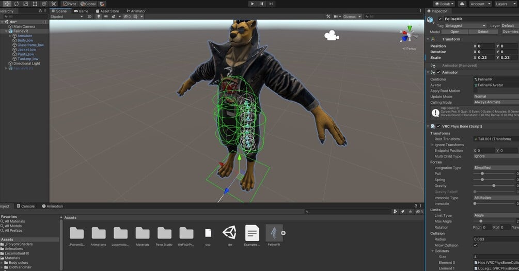Switch to the Asset Store tab
Screen dimensions: 519x271
(x=107, y=11)
